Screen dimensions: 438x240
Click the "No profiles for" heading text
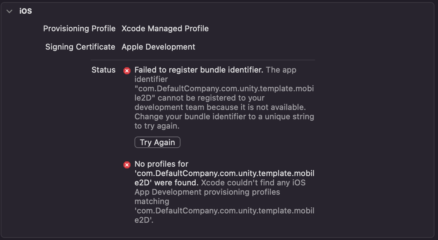161,164
